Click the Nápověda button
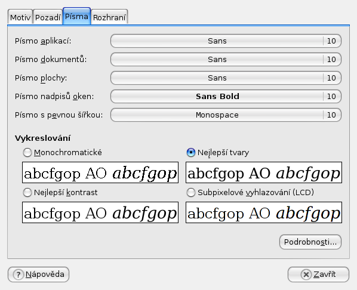357x290 pixels. tap(38, 274)
